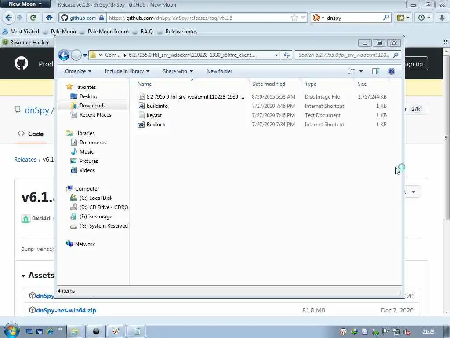
Task: Click the browser Home icon
Action: tap(49, 18)
